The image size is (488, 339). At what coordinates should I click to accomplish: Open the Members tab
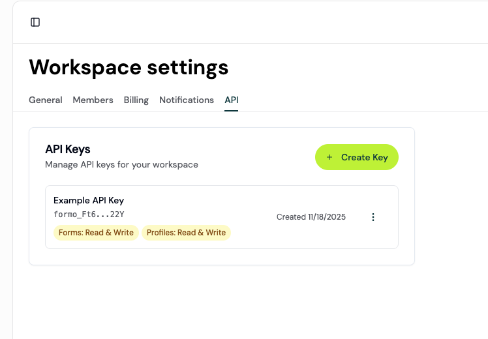[93, 100]
